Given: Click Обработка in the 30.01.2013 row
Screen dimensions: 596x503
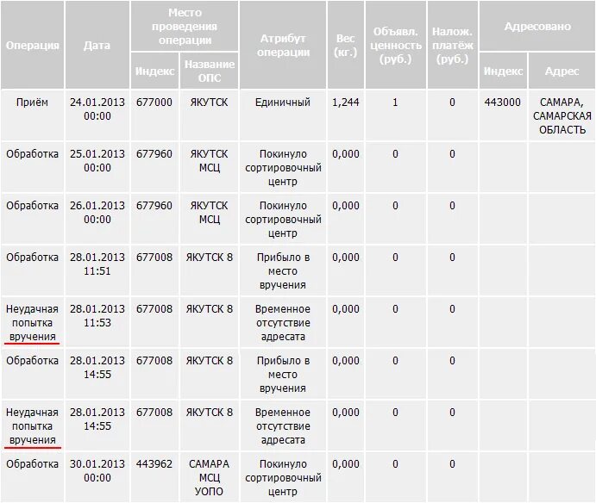Looking at the screenshot, I should tap(32, 464).
